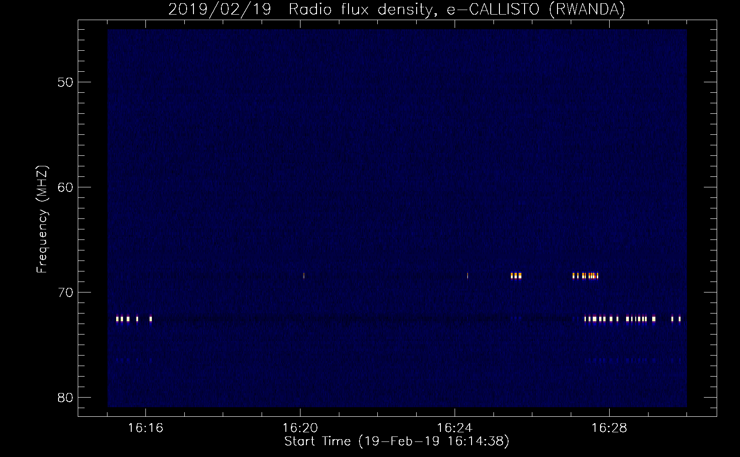740x457 pixels.
Task: Click the 50 frequency tick label
Action: (65, 82)
